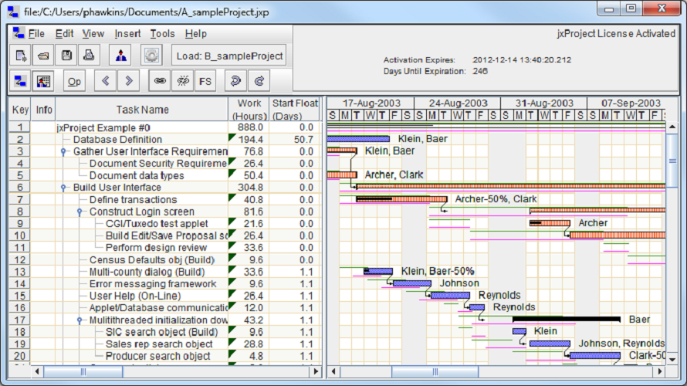Click the Load: B_sampleProject button
The height and width of the screenshot is (386, 687).
(x=229, y=56)
